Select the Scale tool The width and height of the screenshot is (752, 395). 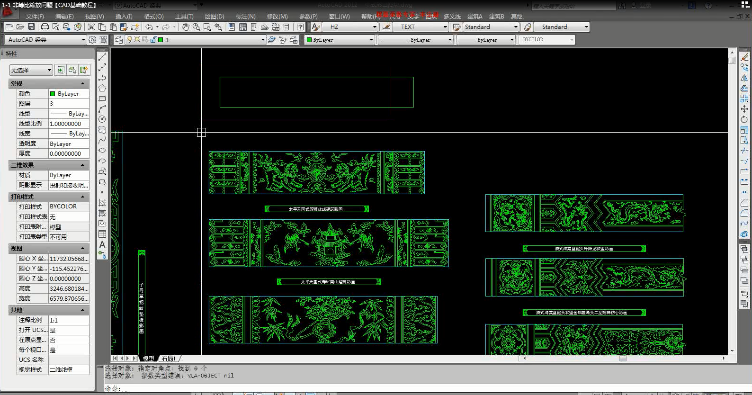(744, 130)
